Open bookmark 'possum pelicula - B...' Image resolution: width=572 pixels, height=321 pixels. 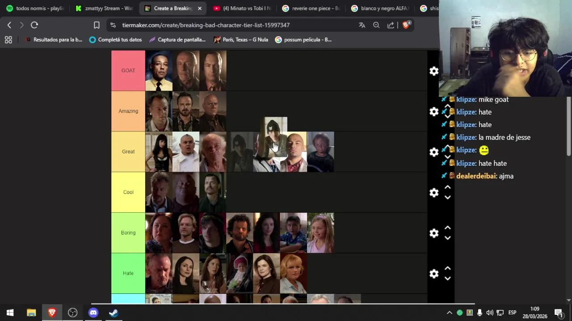pos(303,40)
